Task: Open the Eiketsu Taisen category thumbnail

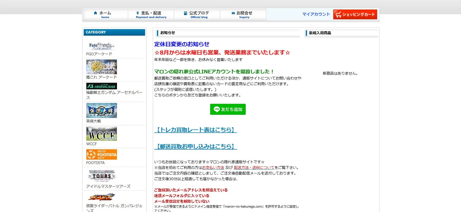Action: 101,110
